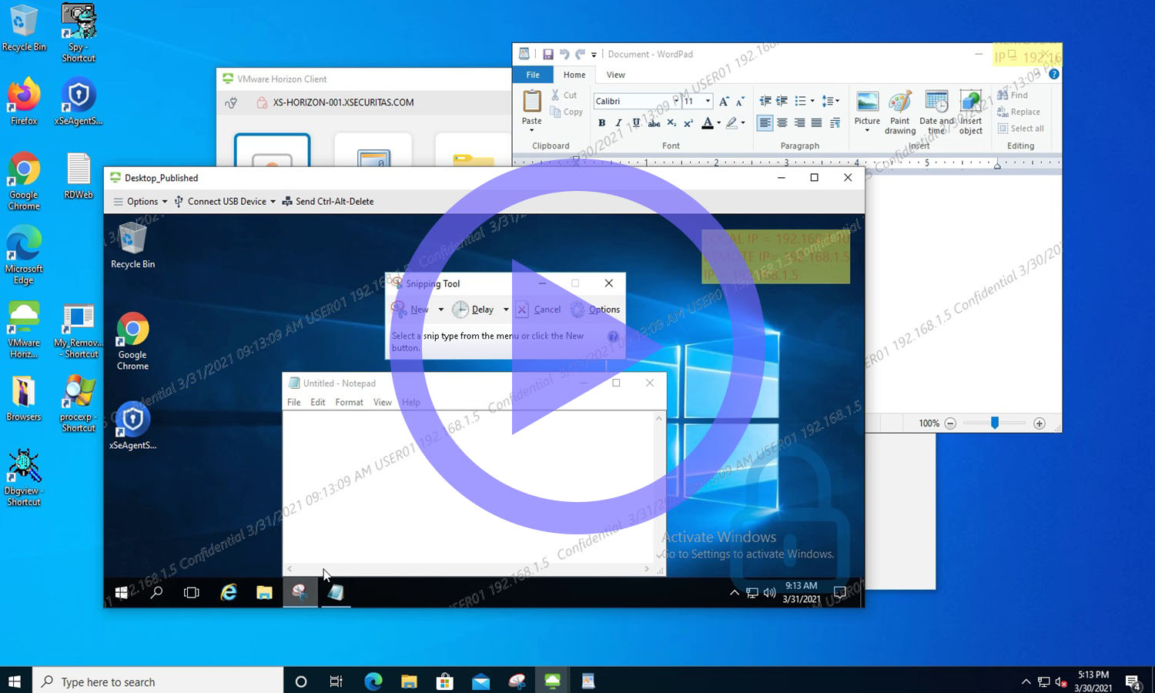Click the Snipping Tool remote taskbar icon

[x=300, y=592]
